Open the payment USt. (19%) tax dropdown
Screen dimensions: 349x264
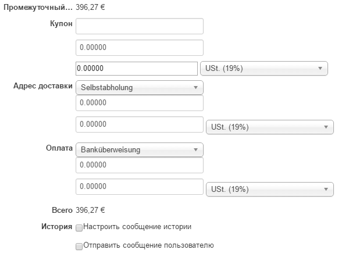270,190
